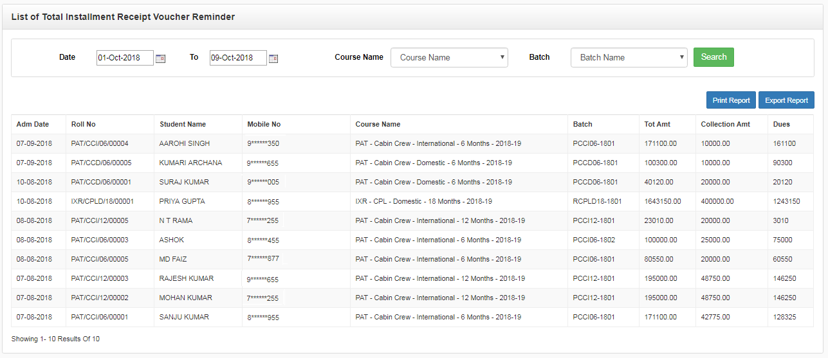This screenshot has width=828, height=358.
Task: Select roll number IXR/CPLD/18/00001
Action: point(103,201)
